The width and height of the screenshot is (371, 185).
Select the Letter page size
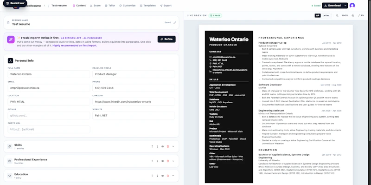tap(326, 15)
